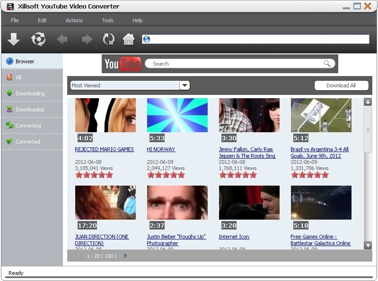Screen dimensions: 378x281
Task: Click the scroll down arrow of video list
Action: point(368,246)
